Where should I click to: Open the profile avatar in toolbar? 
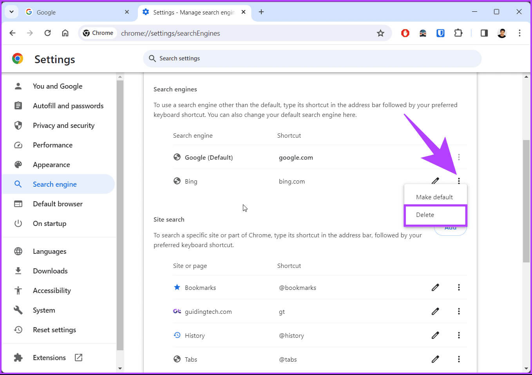click(x=502, y=33)
